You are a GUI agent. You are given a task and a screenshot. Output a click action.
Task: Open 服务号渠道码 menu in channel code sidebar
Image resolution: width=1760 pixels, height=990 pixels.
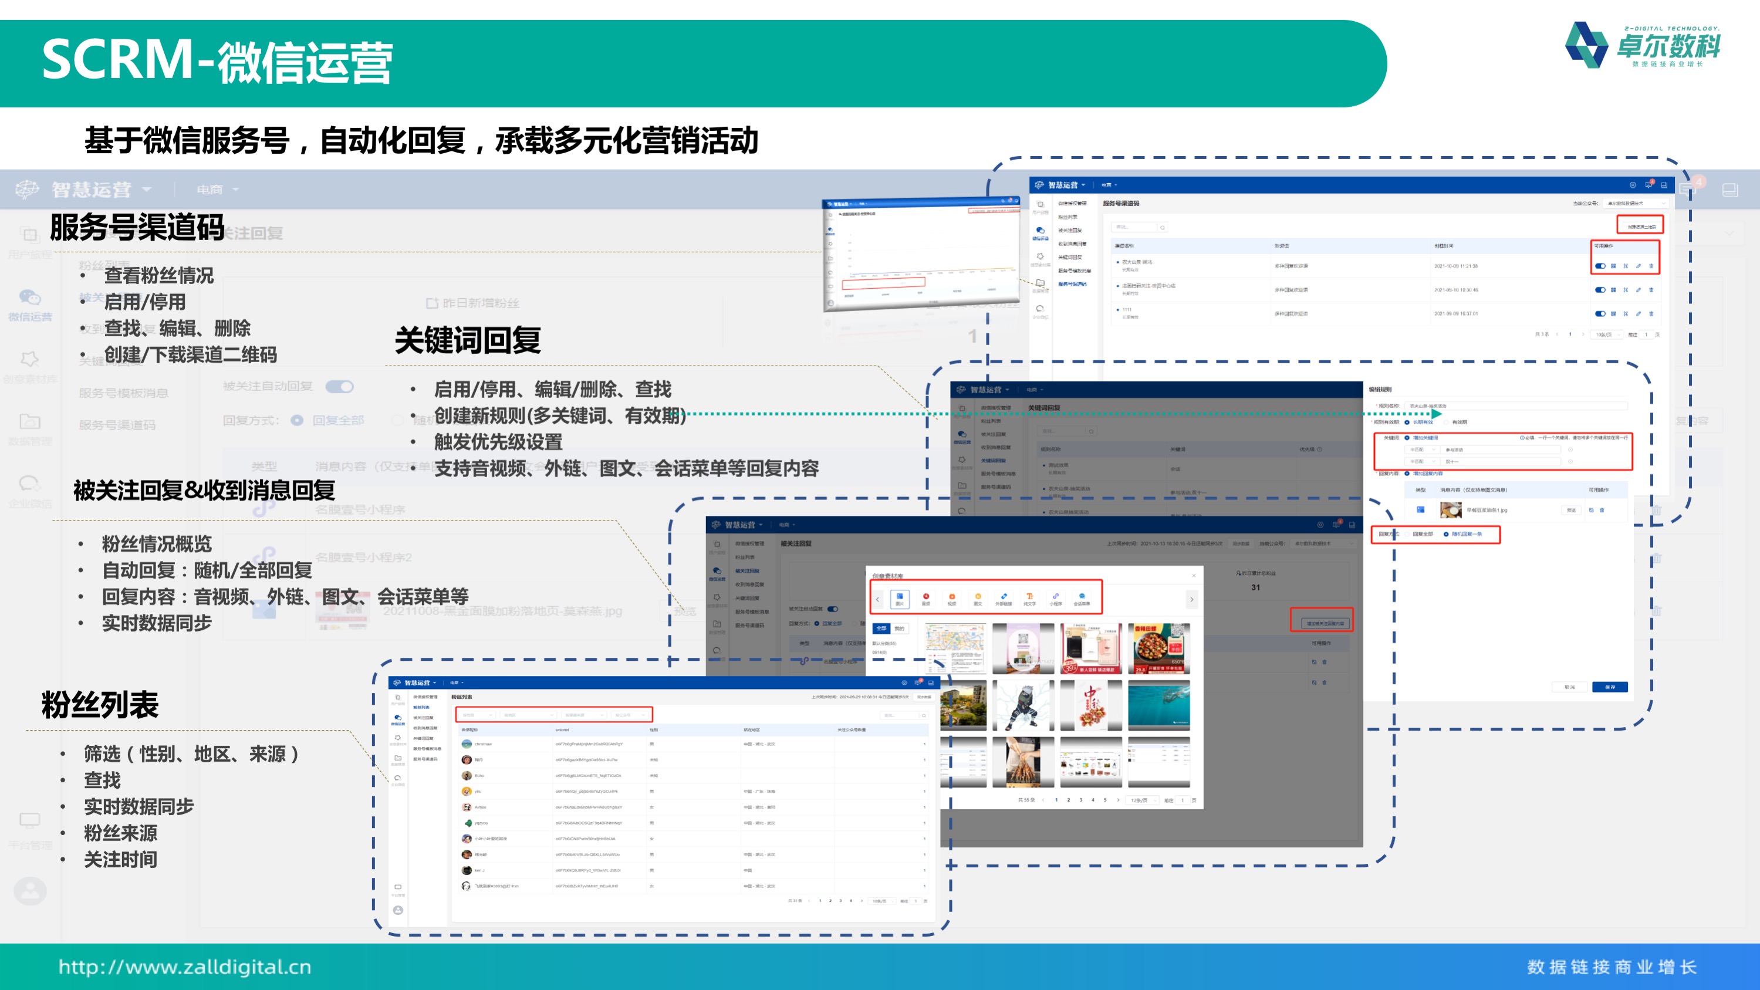[x=1072, y=283]
